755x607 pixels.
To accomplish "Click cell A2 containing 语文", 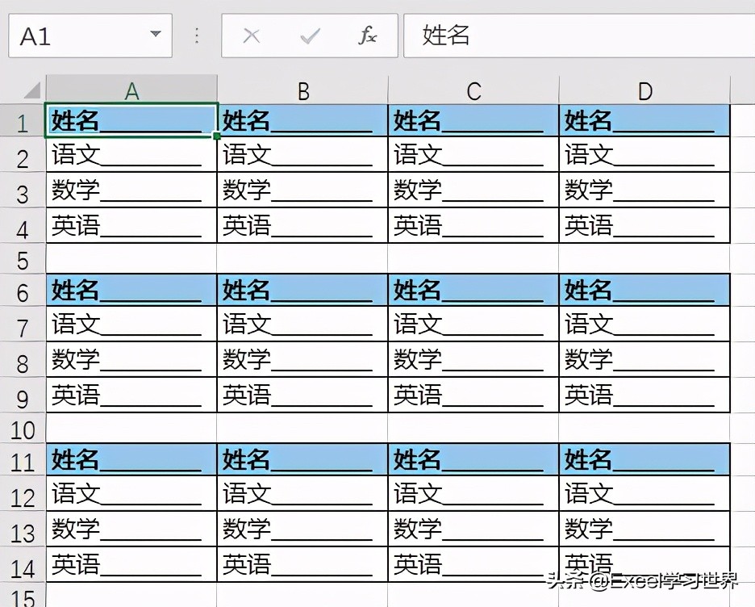I will pos(131,155).
